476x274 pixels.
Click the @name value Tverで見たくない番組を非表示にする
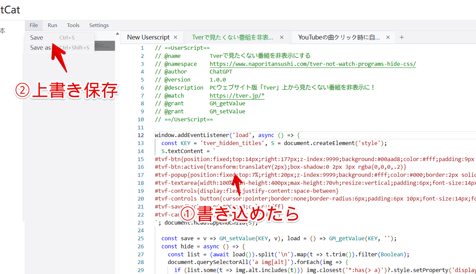pos(260,56)
